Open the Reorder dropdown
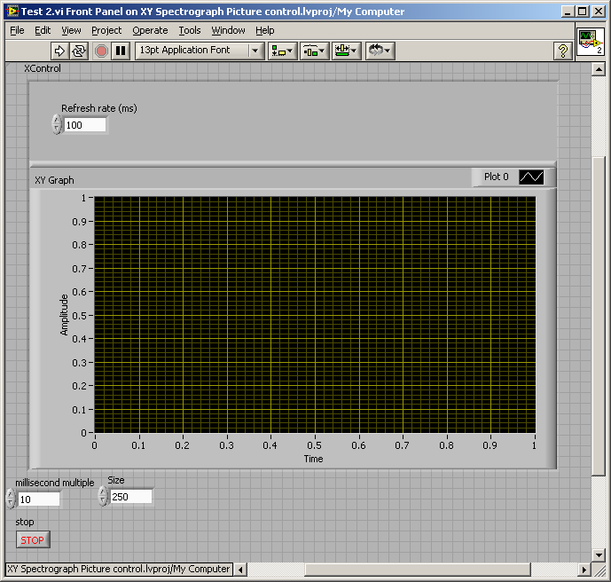611x582 pixels. point(380,51)
